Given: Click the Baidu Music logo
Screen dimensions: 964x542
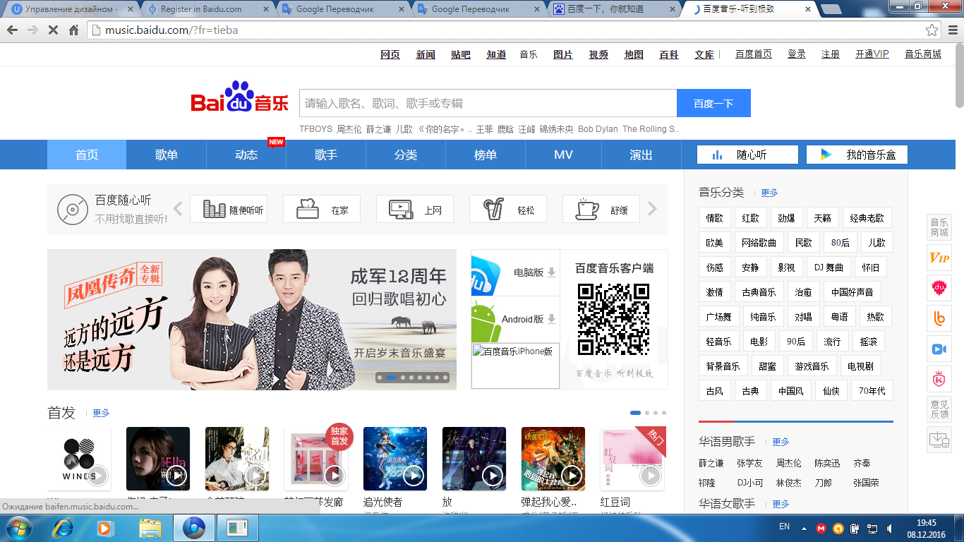Looking at the screenshot, I should click(240, 98).
